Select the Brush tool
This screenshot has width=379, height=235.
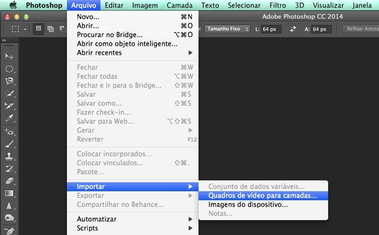9,144
